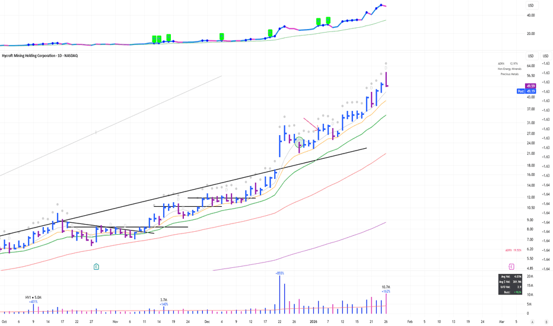Click the tallest volume bar on December 22

click(279, 295)
